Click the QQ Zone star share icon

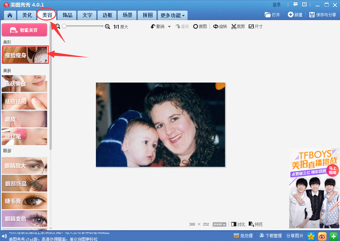pos(311,236)
